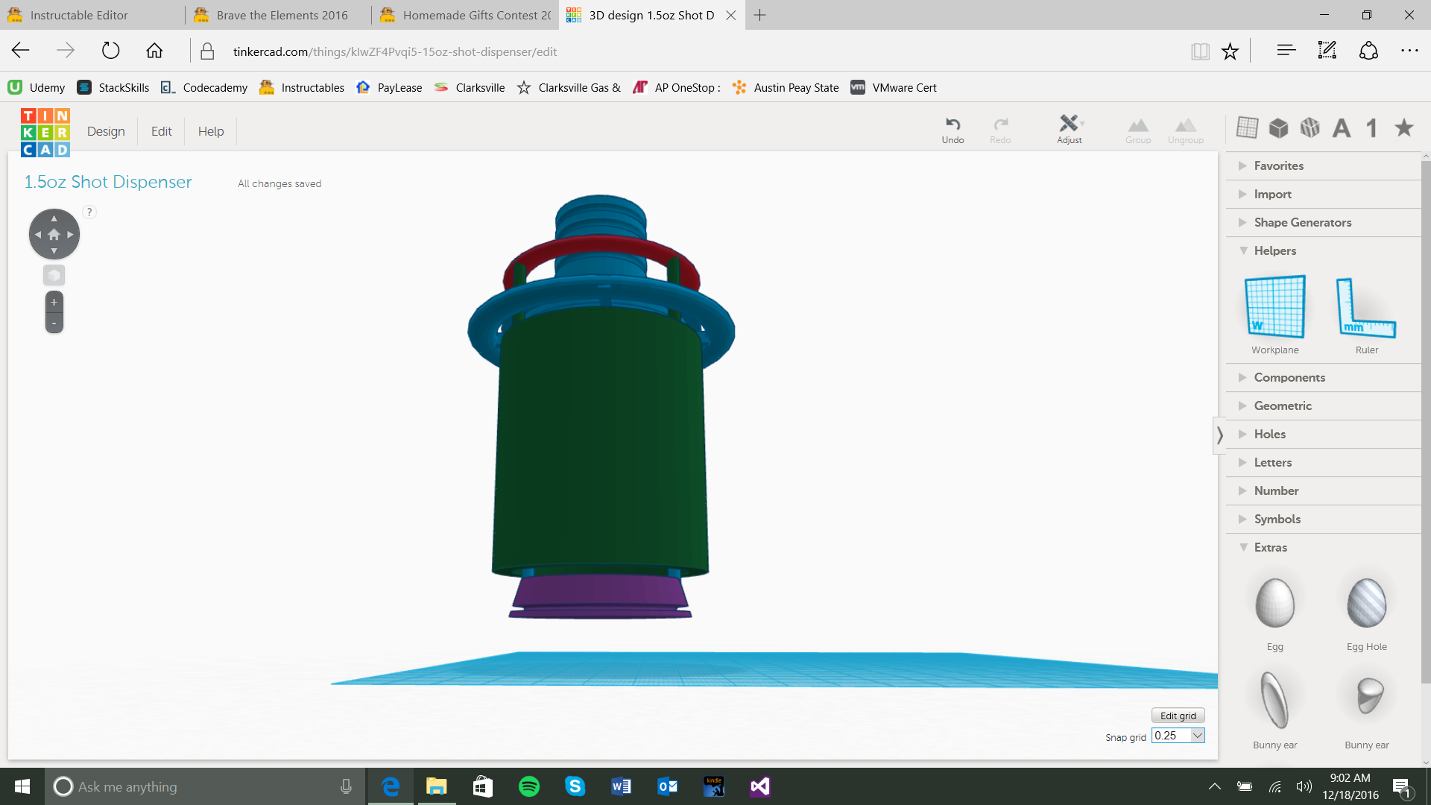1431x805 pixels.
Task: Open the Design menu
Action: click(x=106, y=131)
